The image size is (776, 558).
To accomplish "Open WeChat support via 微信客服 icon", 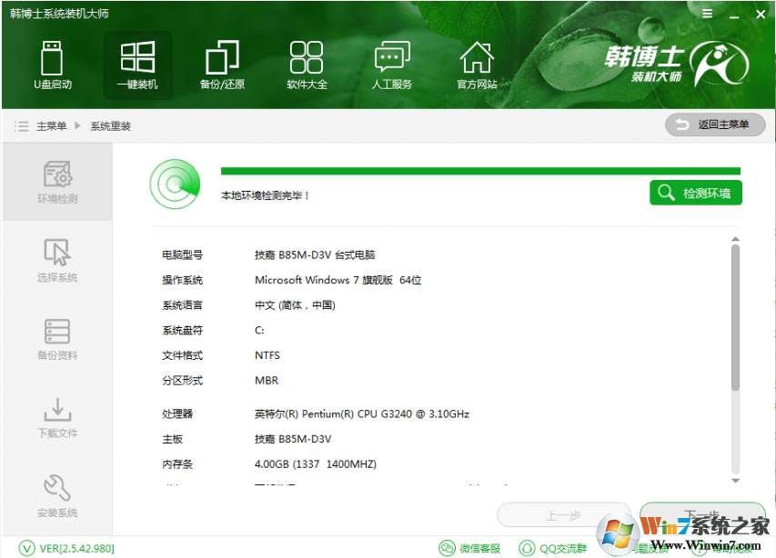I will coord(470,548).
